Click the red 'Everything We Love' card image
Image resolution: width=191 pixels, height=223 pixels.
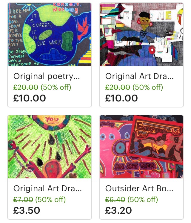pos(155,140)
